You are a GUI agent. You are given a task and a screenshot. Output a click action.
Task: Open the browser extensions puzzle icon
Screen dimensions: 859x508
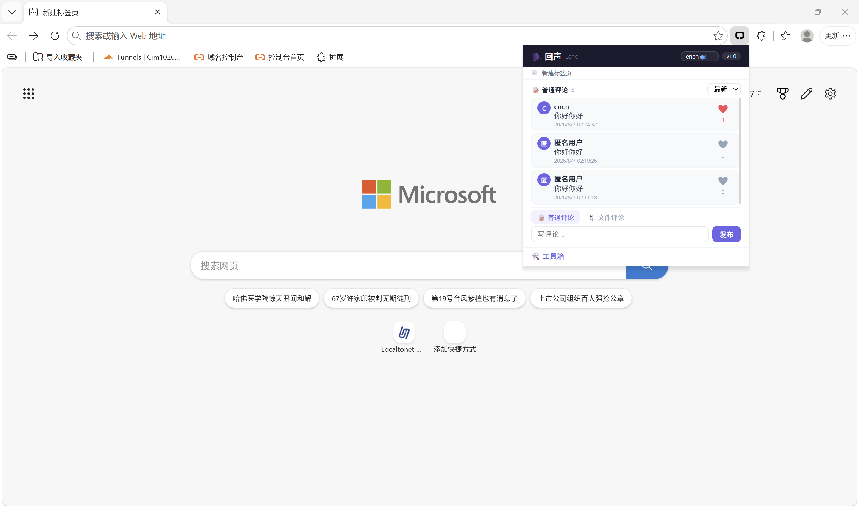[x=761, y=35]
